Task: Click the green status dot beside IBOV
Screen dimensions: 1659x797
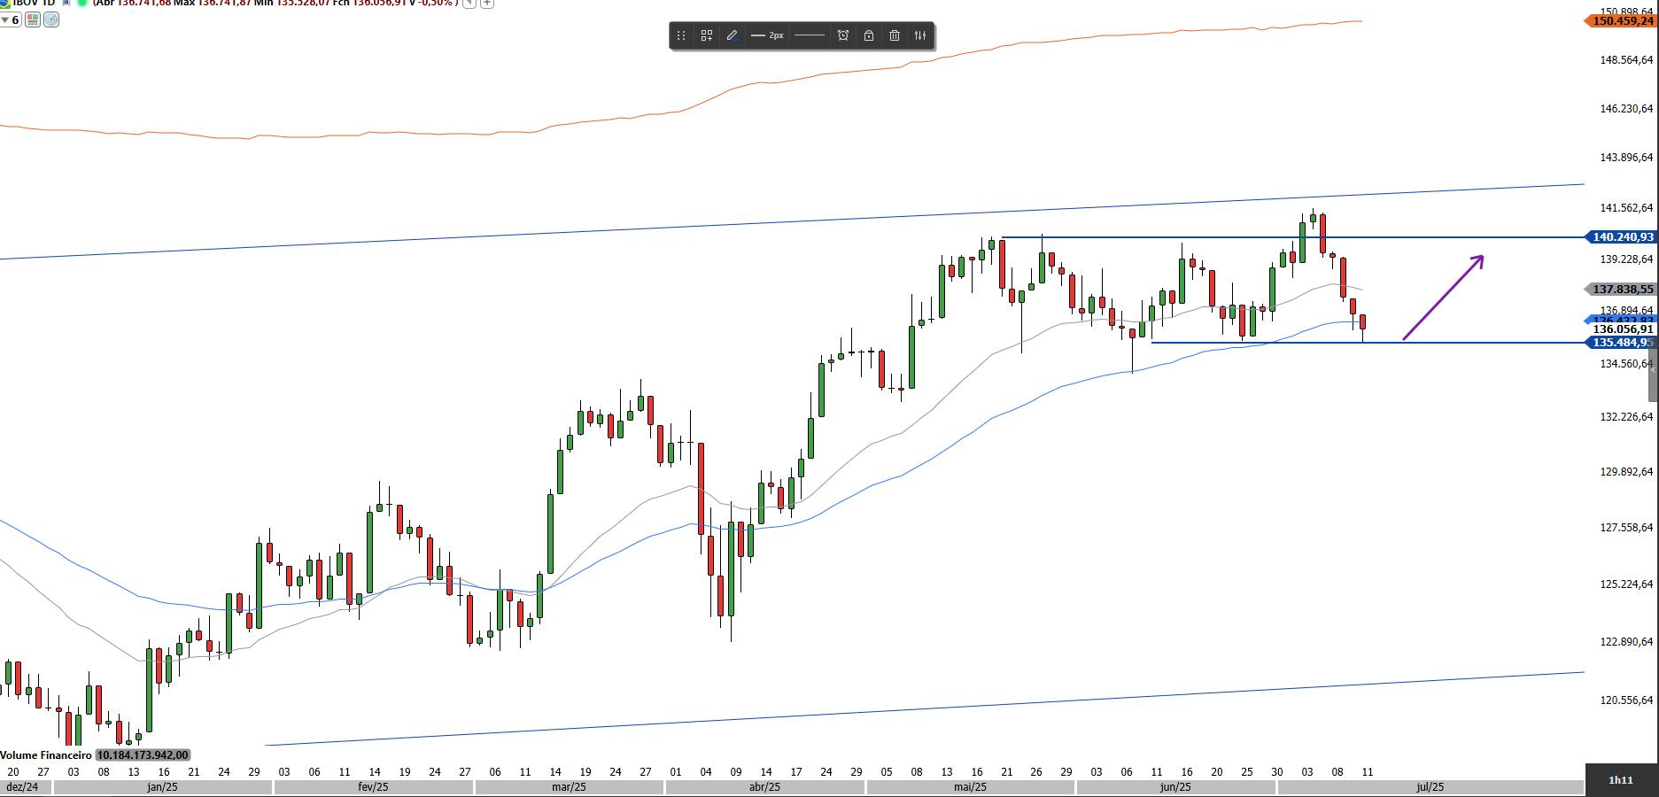Action: pyautogui.click(x=82, y=3)
